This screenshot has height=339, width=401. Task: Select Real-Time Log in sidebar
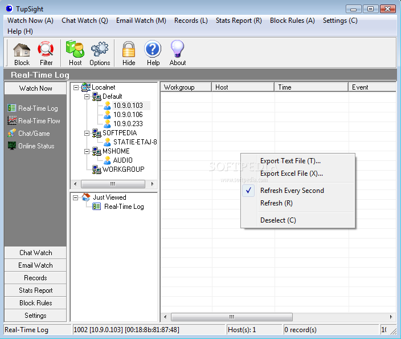coord(32,108)
